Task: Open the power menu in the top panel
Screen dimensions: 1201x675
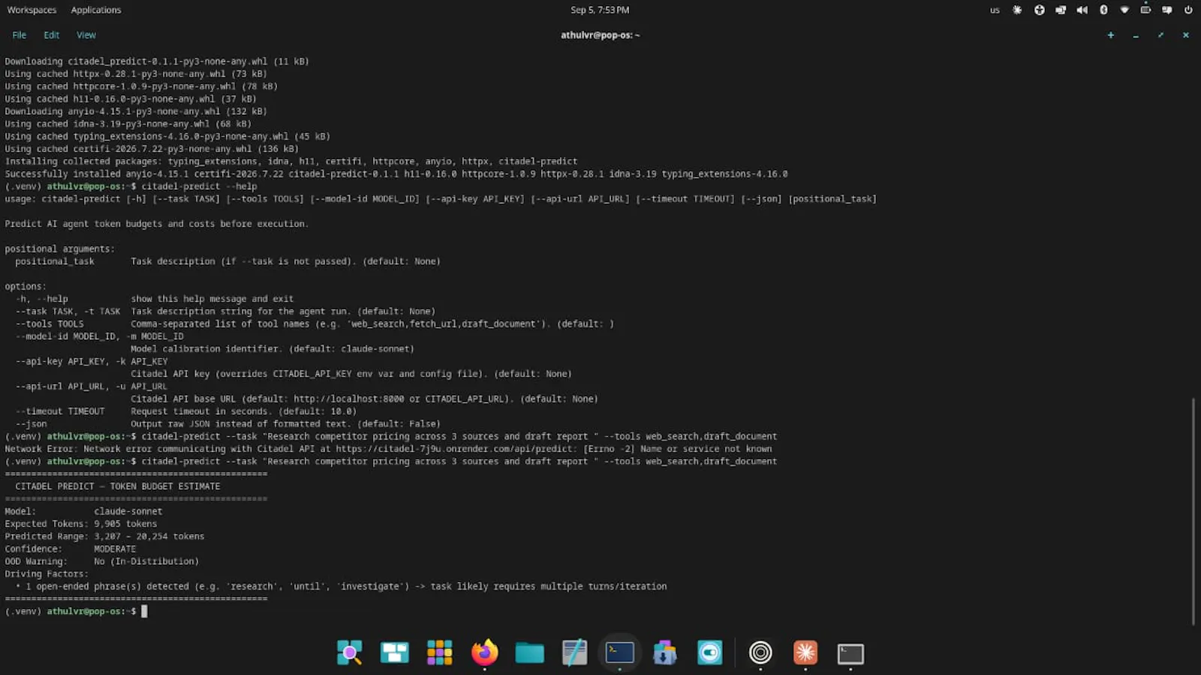Action: (1188, 10)
